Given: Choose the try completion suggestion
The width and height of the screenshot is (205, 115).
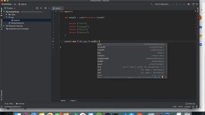Looking at the screenshot, I should (131, 67).
